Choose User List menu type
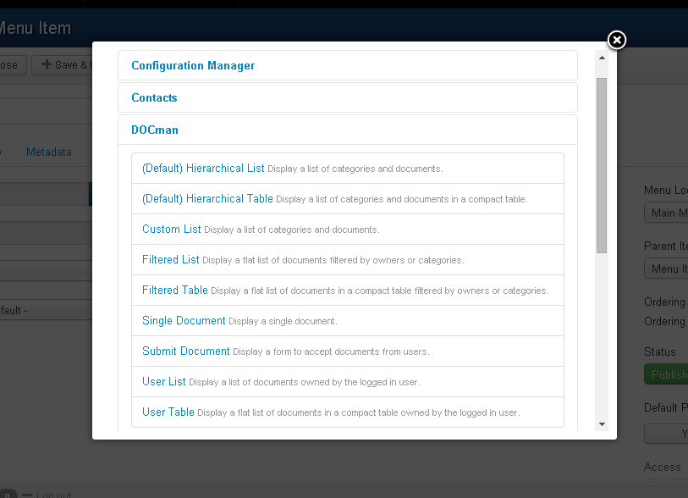 tap(164, 382)
